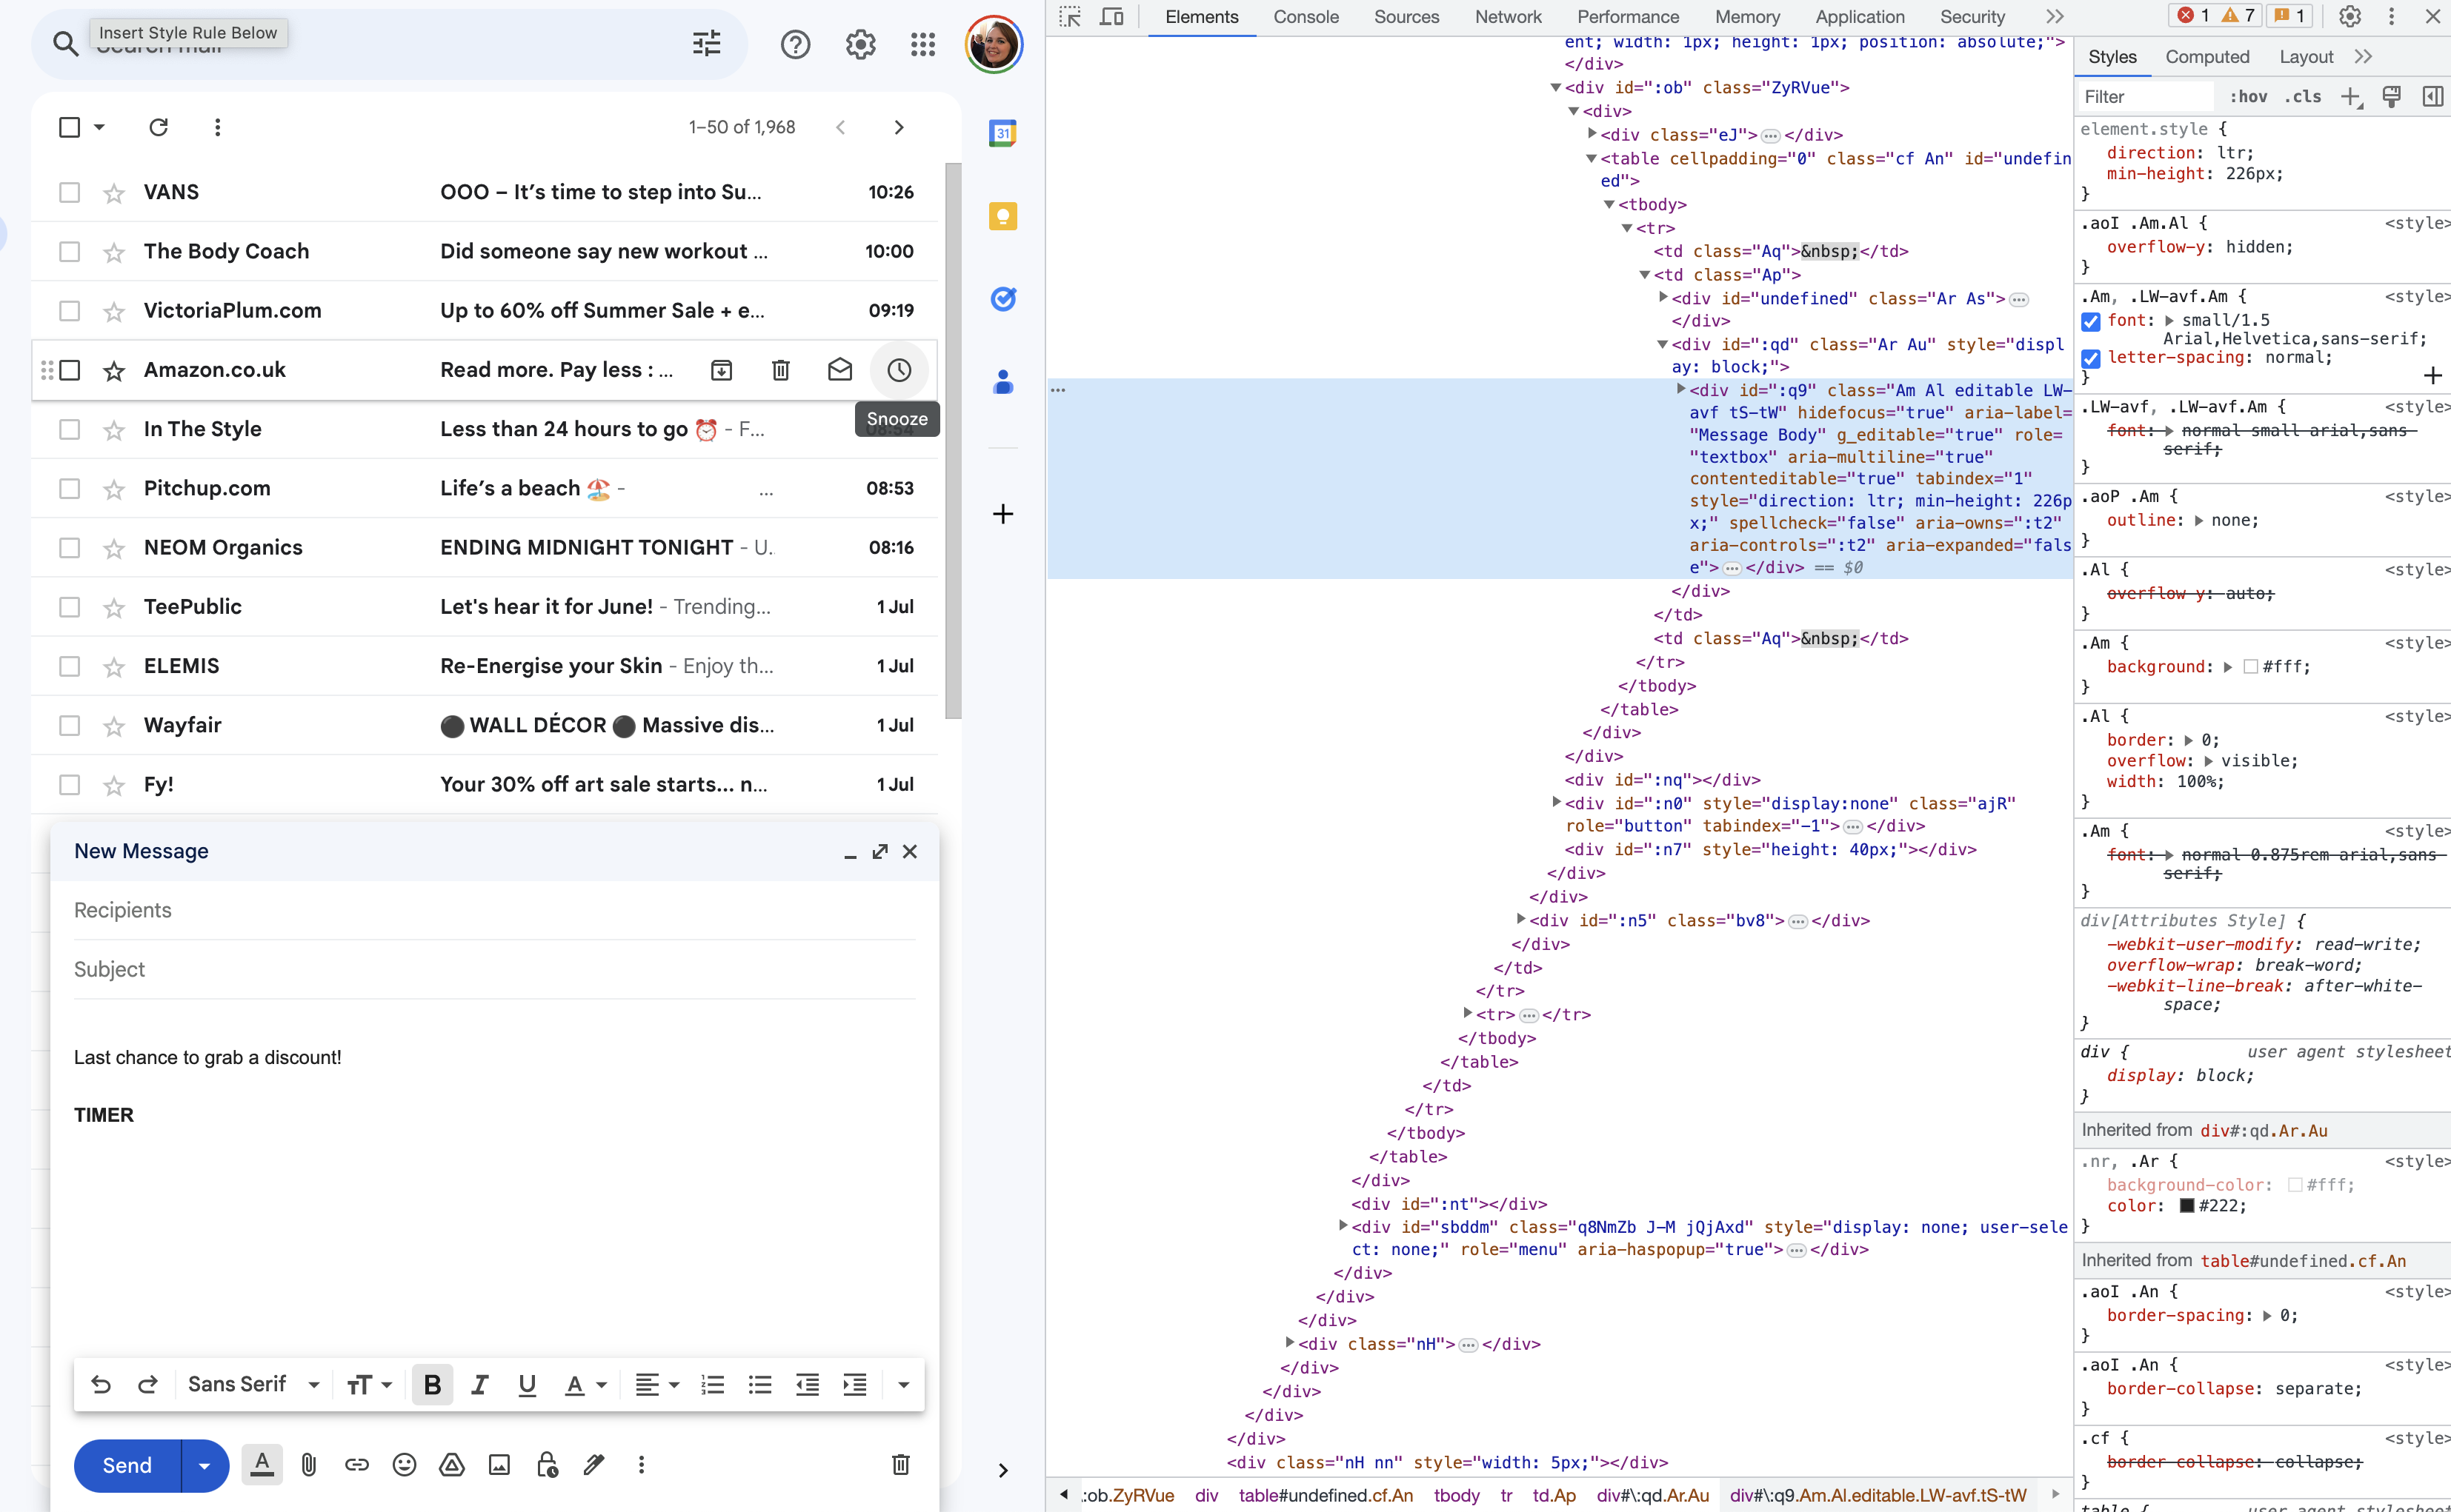Open the Google Drive insert icon
This screenshot has height=1512, width=2451.
click(x=452, y=1465)
